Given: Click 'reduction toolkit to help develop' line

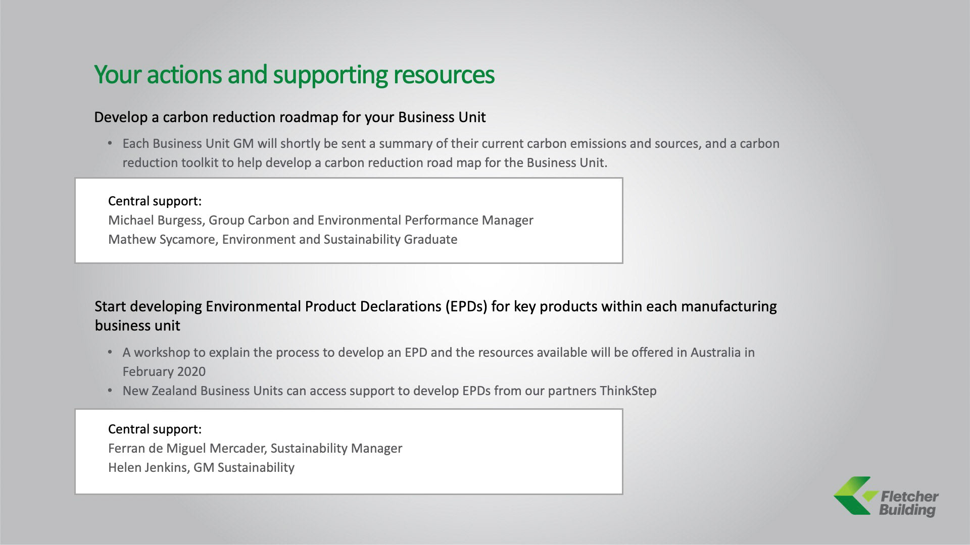Looking at the screenshot, I should point(364,163).
